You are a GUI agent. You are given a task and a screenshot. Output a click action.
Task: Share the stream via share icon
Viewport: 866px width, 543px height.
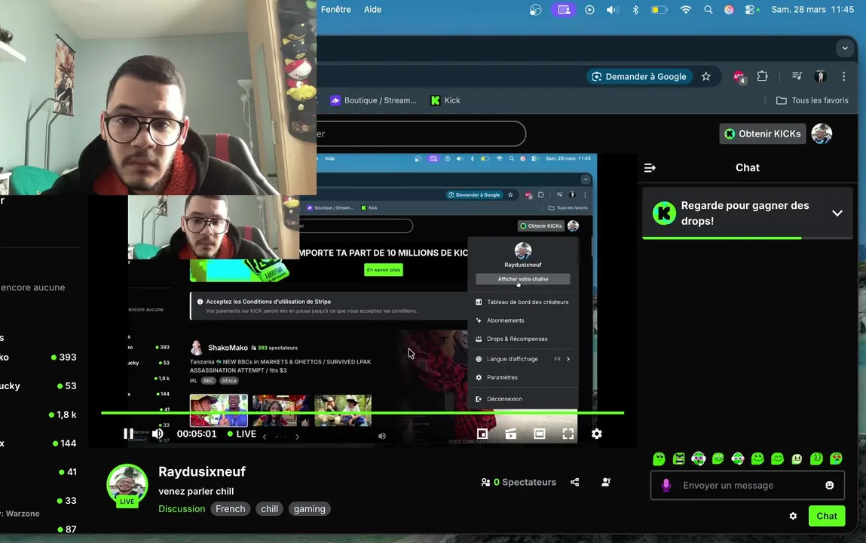[x=575, y=482]
